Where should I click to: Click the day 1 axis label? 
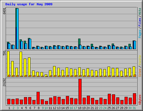coord(9,108)
